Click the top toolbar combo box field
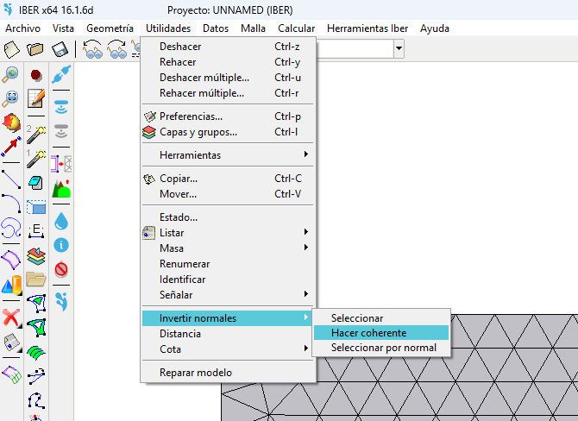Image resolution: width=578 pixels, height=421 pixels. pos(355,48)
